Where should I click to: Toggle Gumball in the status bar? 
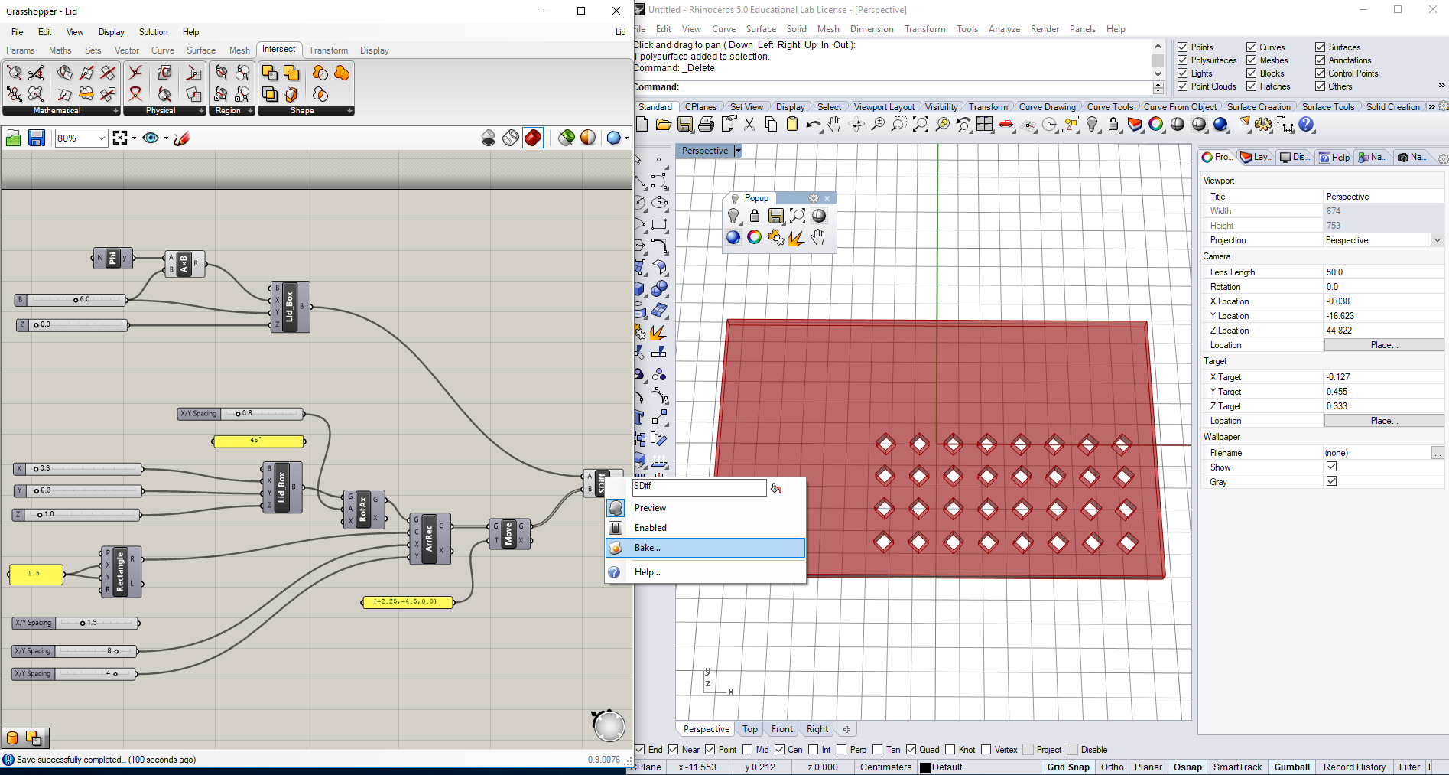[1292, 767]
